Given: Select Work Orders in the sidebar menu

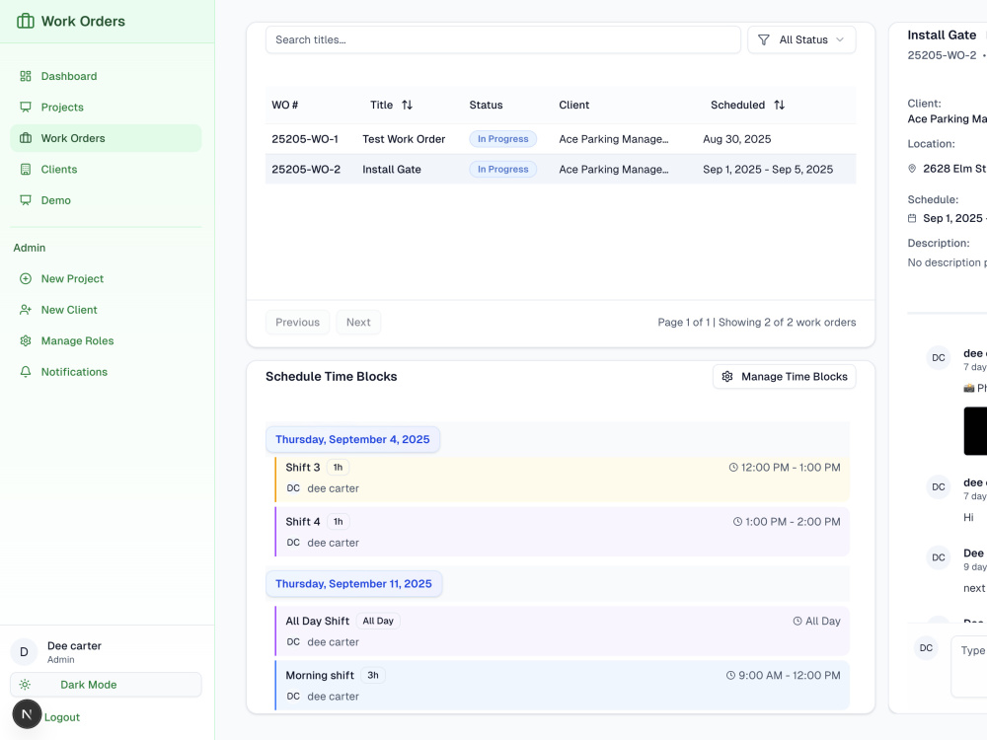Looking at the screenshot, I should (x=106, y=138).
